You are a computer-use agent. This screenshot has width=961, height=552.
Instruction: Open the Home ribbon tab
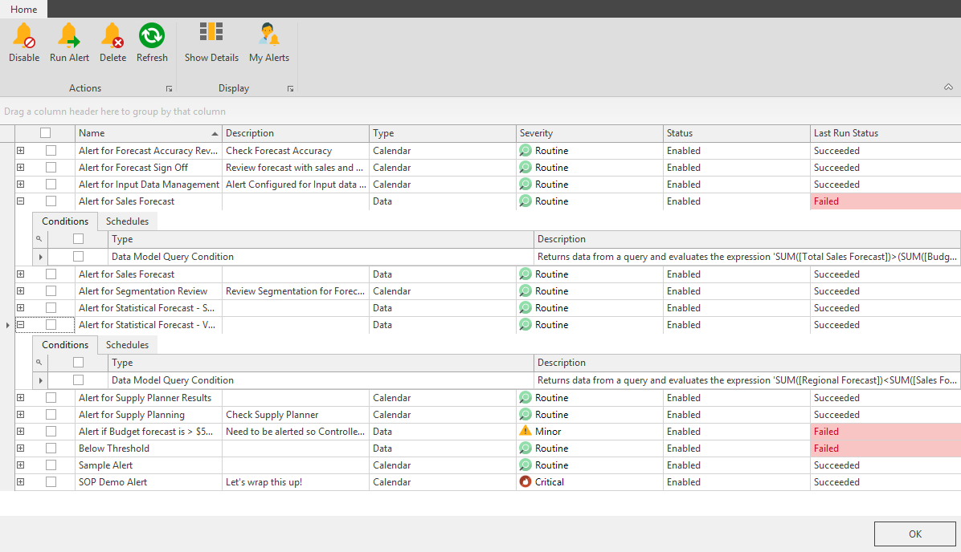24,9
